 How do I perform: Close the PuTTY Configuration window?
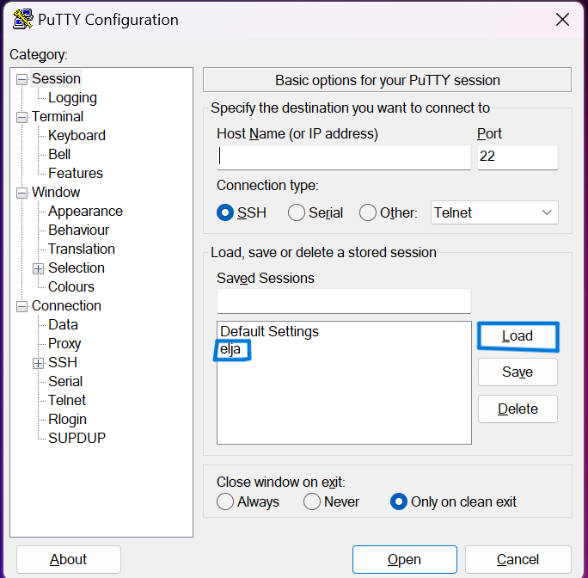[562, 20]
